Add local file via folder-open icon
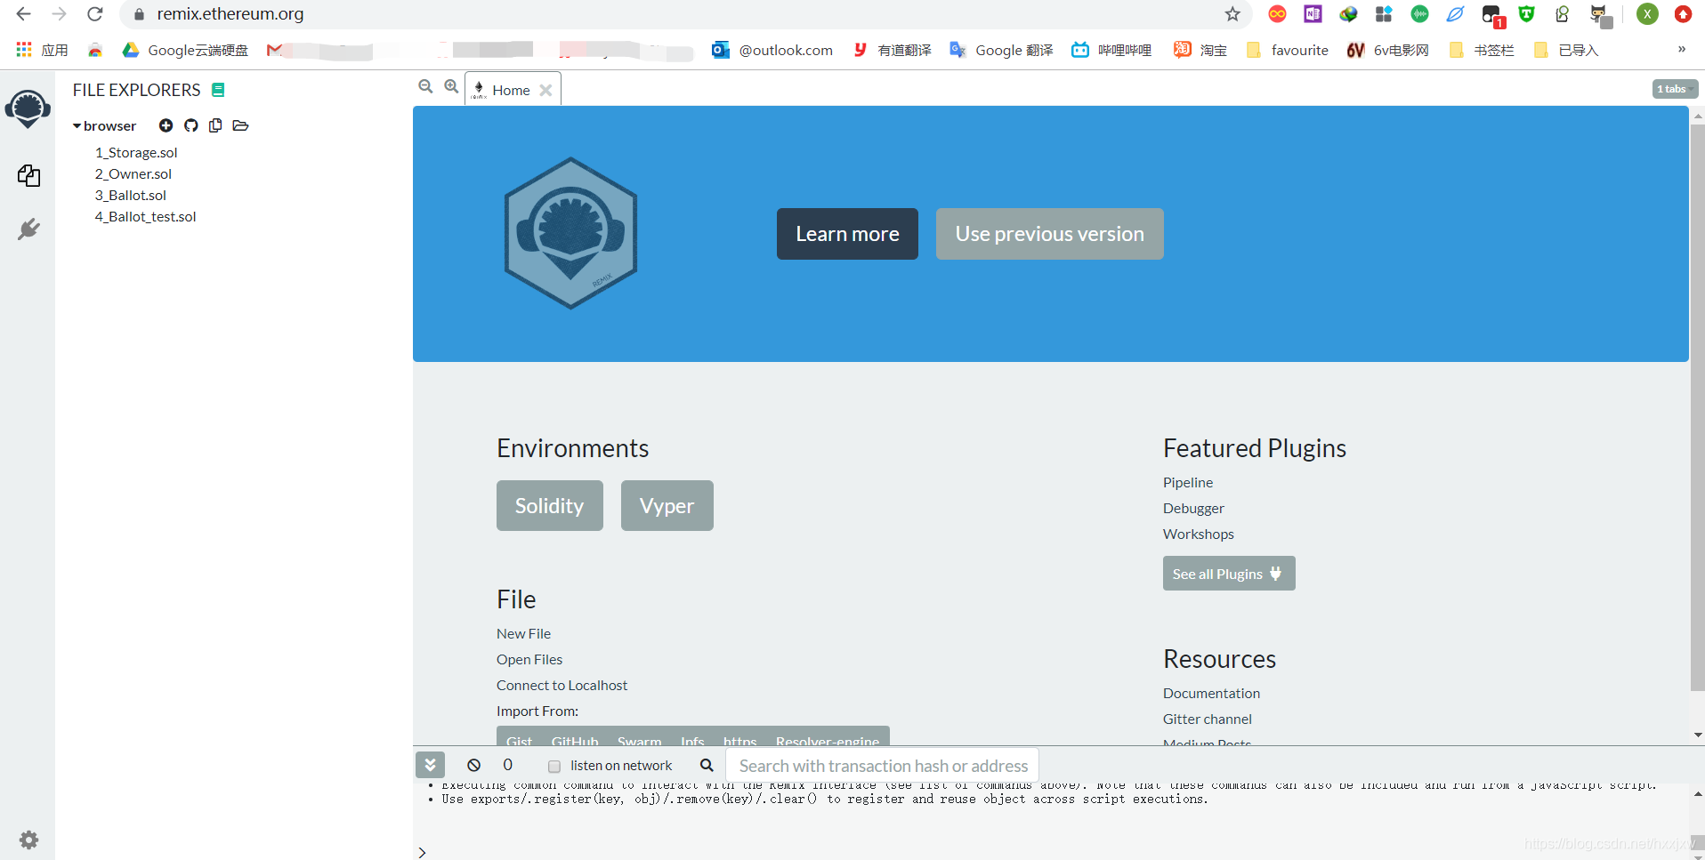The image size is (1705, 860). pos(240,125)
